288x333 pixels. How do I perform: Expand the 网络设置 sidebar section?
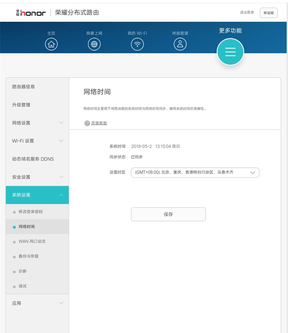point(37,123)
